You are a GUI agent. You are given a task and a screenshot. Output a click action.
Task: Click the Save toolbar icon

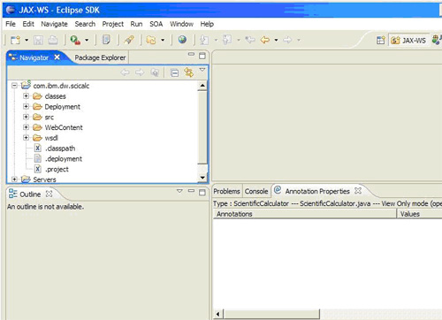38,40
